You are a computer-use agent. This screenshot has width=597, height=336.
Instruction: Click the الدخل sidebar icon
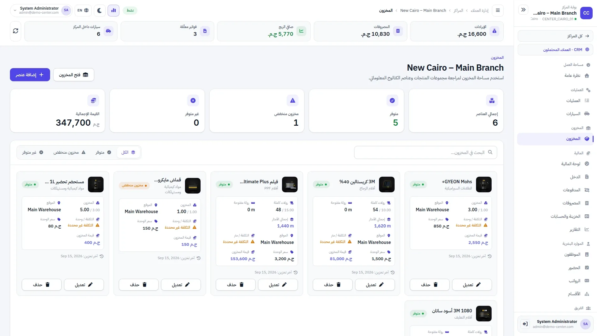587,177
